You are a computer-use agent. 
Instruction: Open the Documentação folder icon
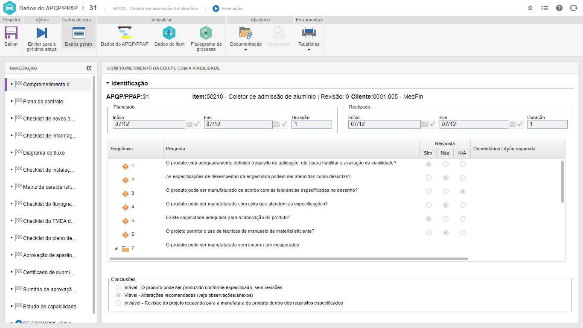tap(245, 33)
